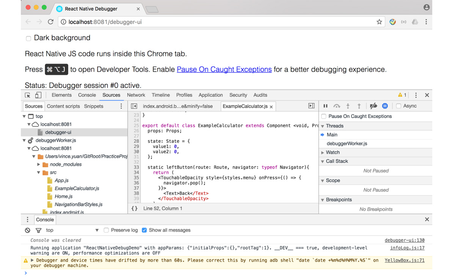
Task: Open the console context dropdown 'top'
Action: click(x=72, y=230)
